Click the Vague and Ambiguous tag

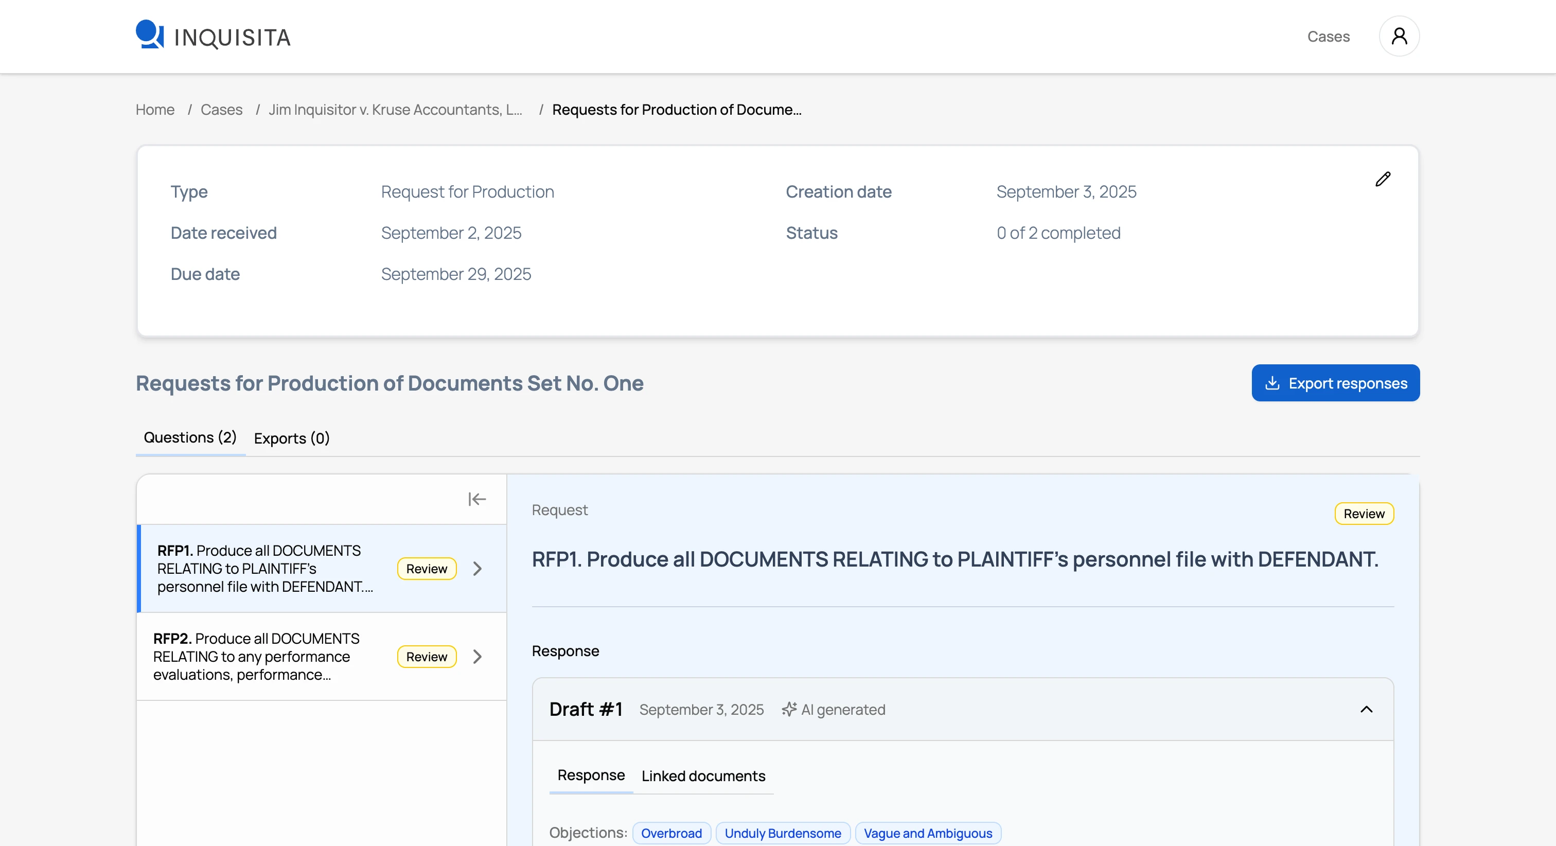point(927,833)
